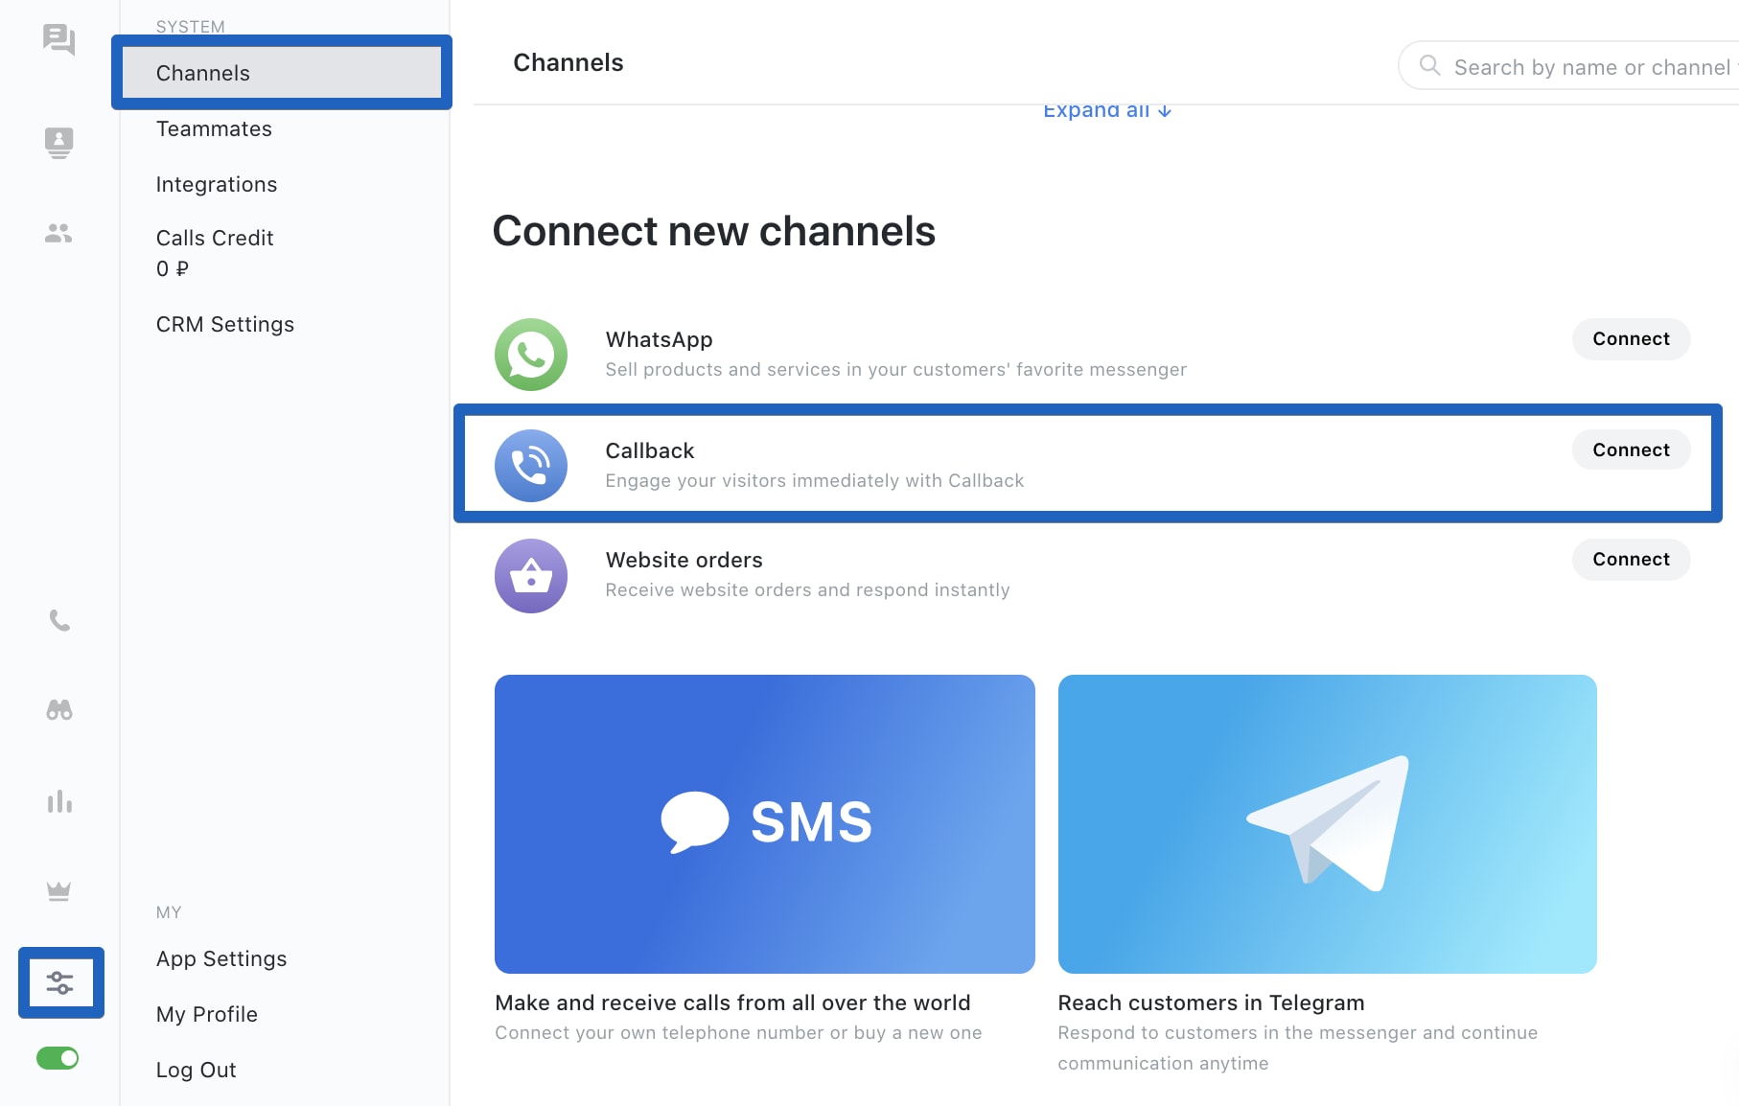Open the Teammates section
The image size is (1739, 1106).
(214, 128)
